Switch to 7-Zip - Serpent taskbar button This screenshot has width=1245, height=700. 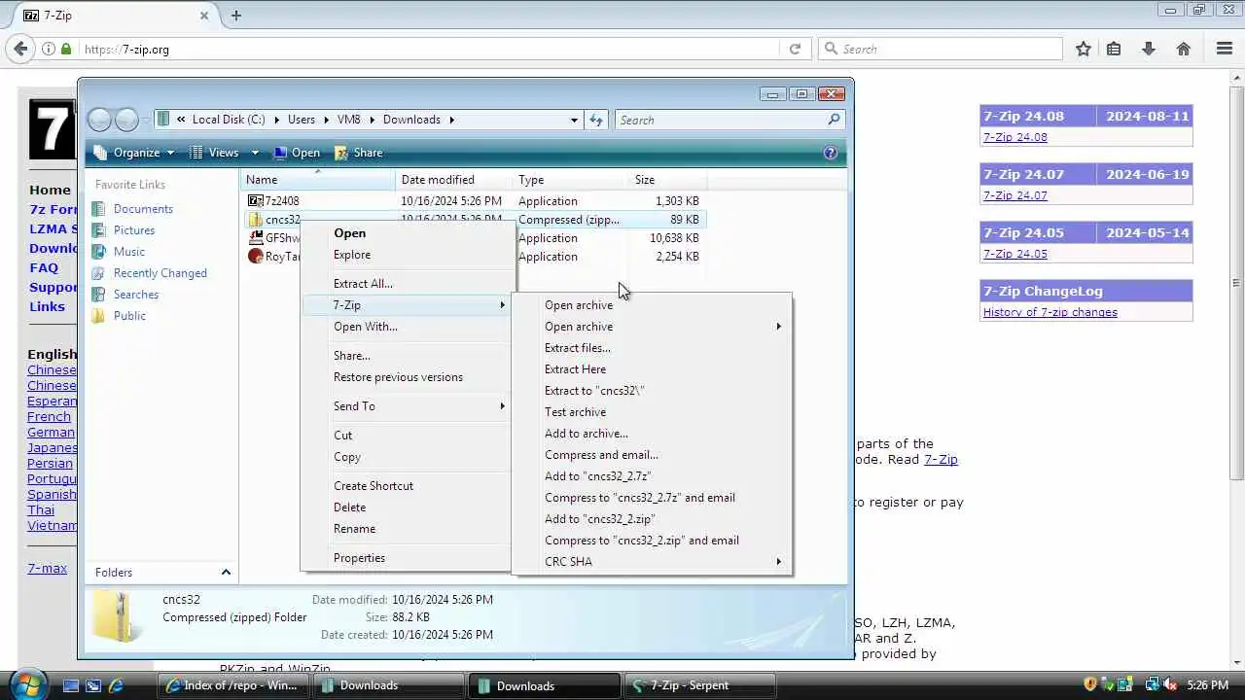pyautogui.click(x=700, y=685)
